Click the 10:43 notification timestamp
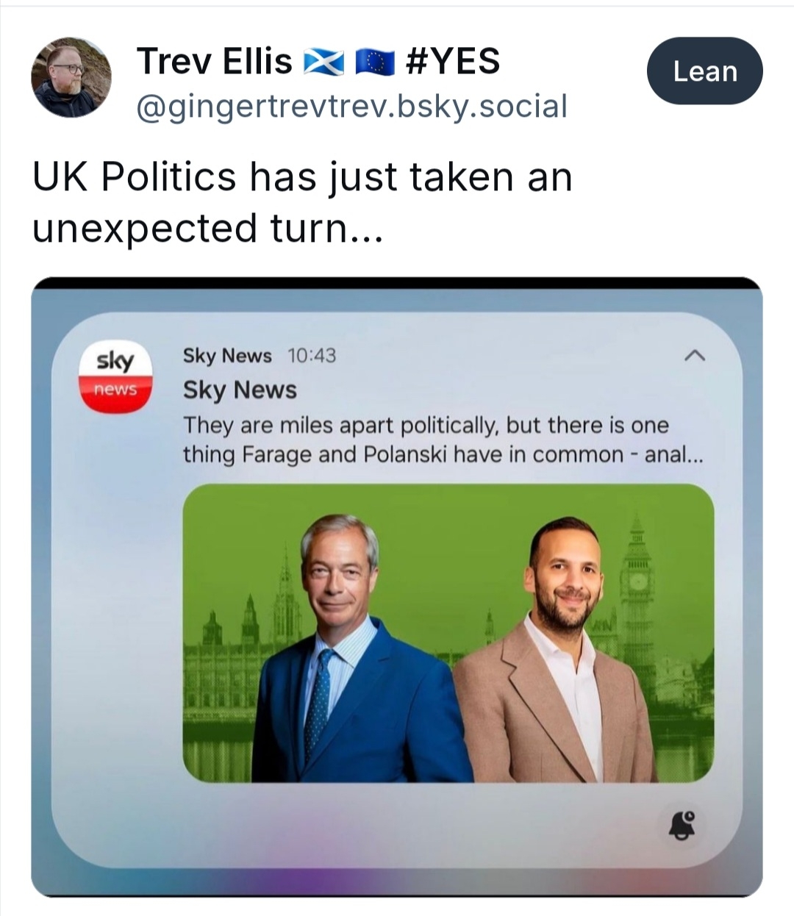 pyautogui.click(x=312, y=356)
